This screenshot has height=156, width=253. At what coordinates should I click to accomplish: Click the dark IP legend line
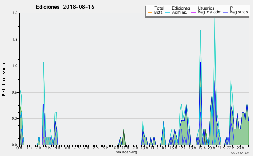click(x=226, y=8)
